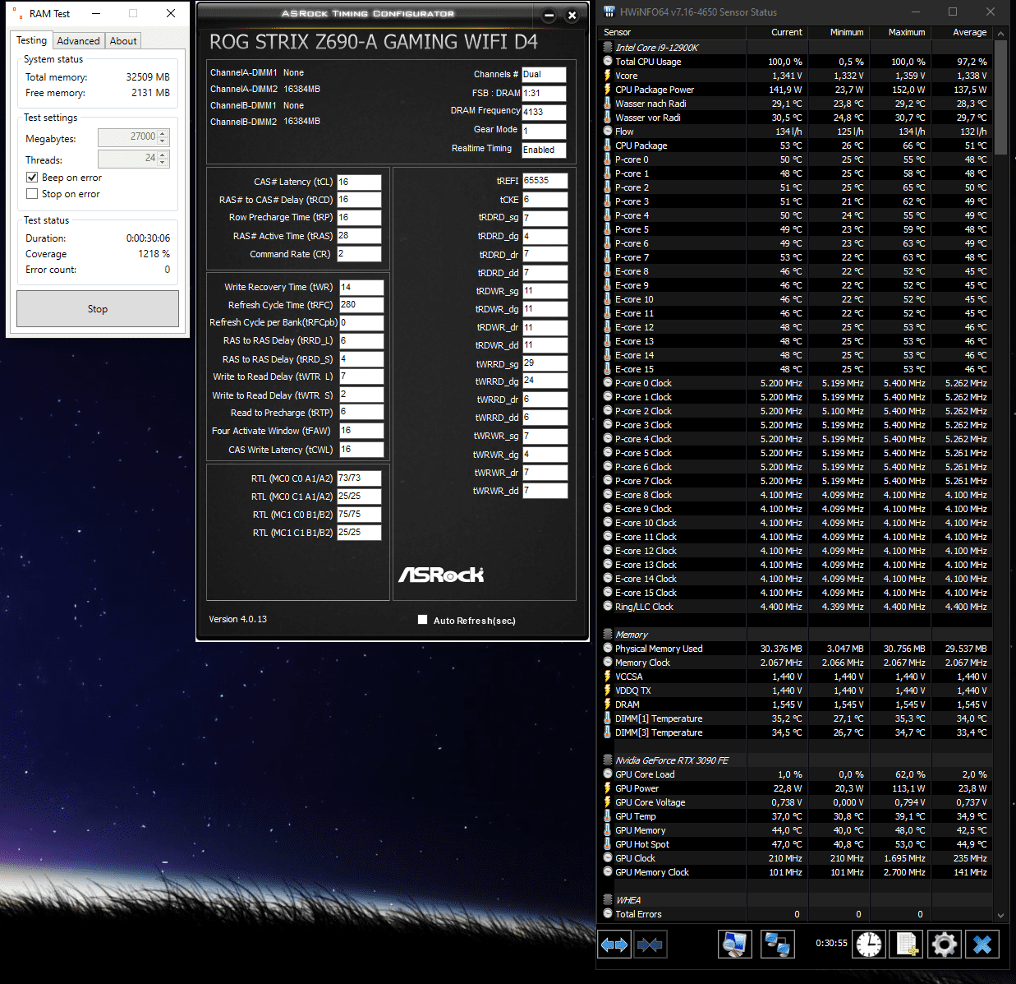Click the Current column header
1016x984 pixels.
[777, 32]
